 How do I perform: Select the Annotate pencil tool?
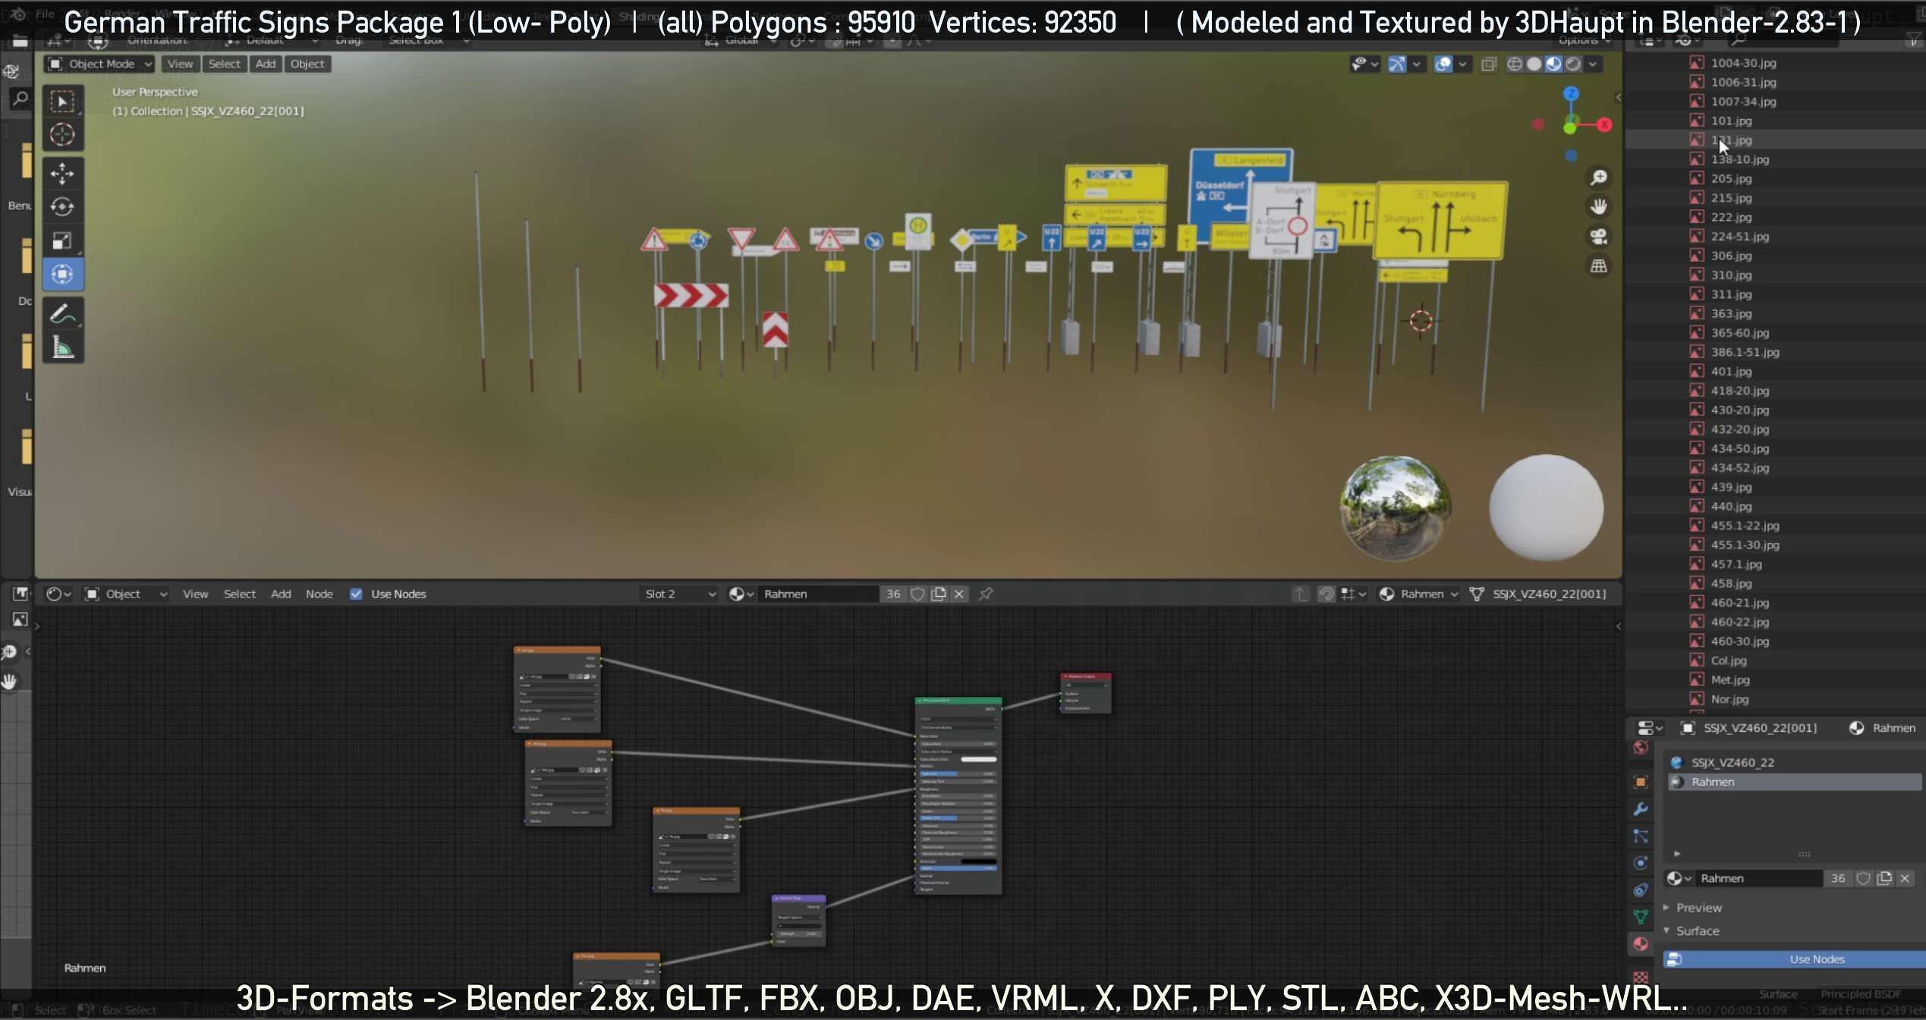tap(62, 314)
